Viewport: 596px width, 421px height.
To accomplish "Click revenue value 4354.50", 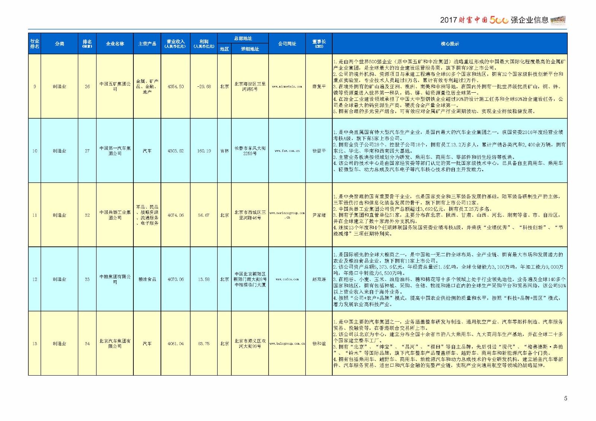I will 175,86.
